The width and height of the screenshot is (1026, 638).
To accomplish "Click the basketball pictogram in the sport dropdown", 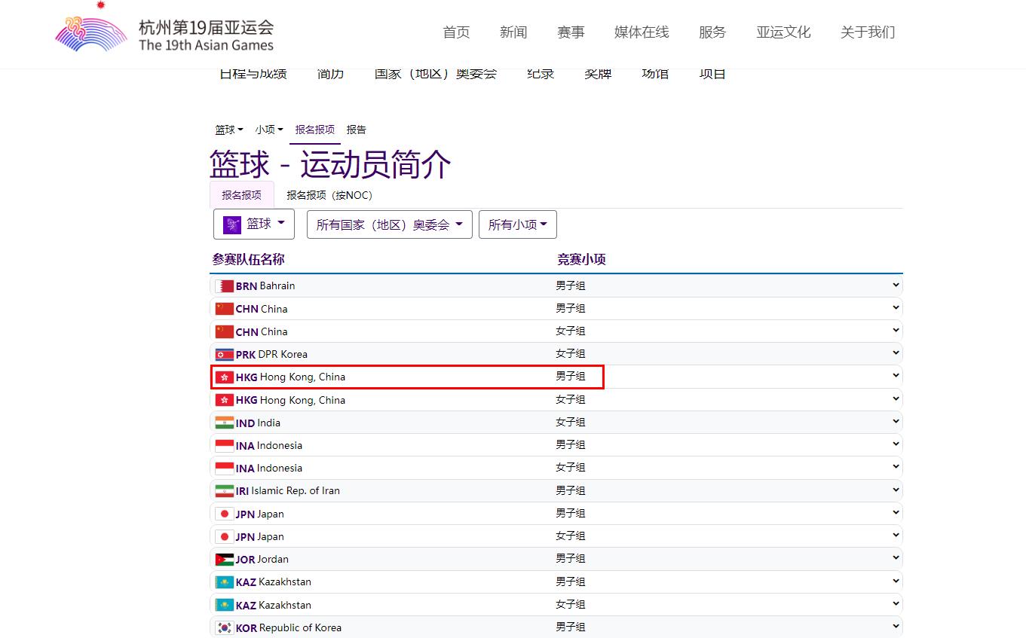I will 232,224.
